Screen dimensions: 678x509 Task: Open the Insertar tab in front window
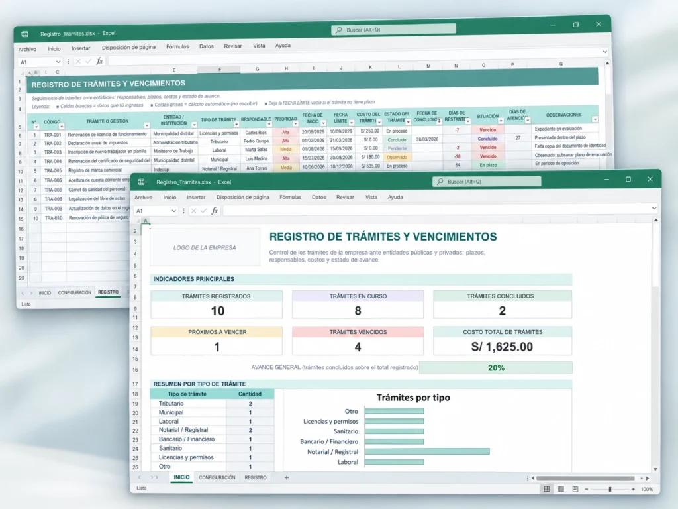point(196,197)
